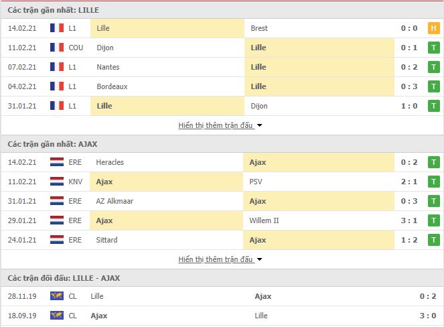Select team name Brest
The width and height of the screenshot is (444, 327).
click(x=259, y=28)
